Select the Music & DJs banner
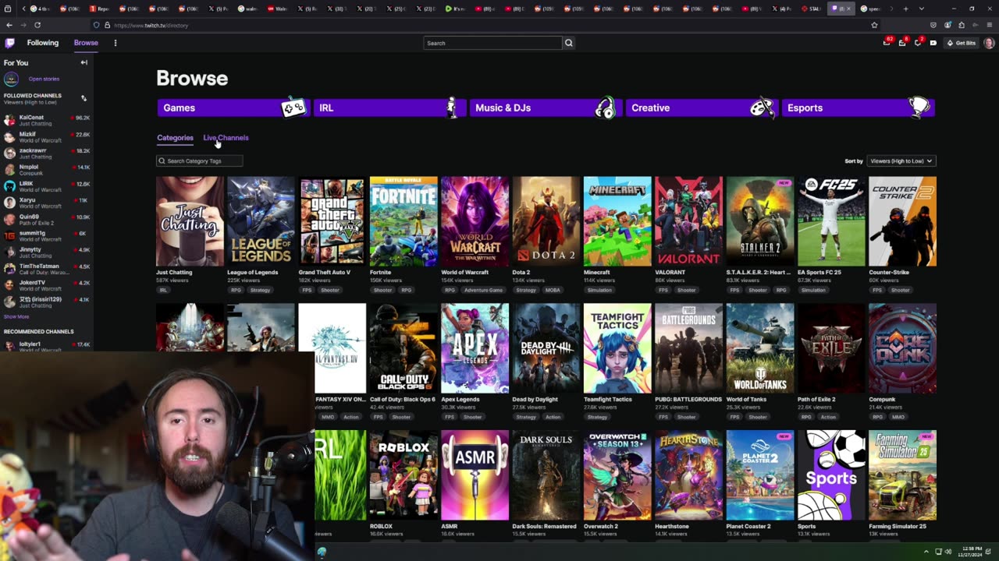This screenshot has height=561, width=999. pos(545,108)
